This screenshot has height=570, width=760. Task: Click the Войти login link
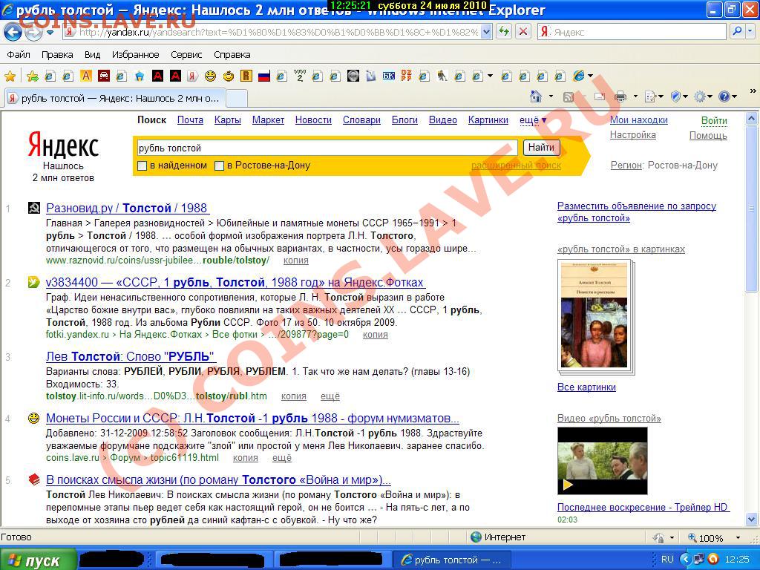715,121
